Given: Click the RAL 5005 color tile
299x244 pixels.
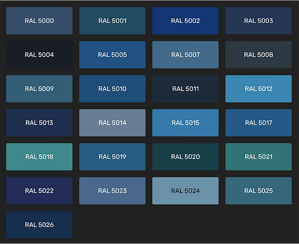Looking at the screenshot, I should pyautogui.click(x=112, y=55).
